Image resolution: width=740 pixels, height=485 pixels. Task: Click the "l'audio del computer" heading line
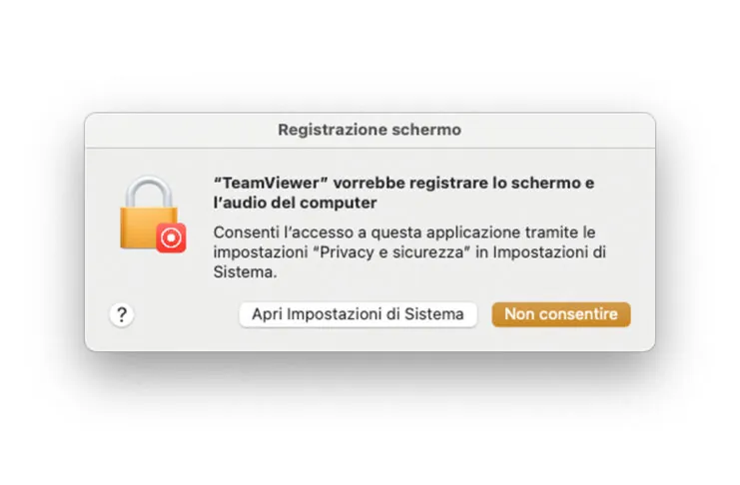[x=296, y=203]
